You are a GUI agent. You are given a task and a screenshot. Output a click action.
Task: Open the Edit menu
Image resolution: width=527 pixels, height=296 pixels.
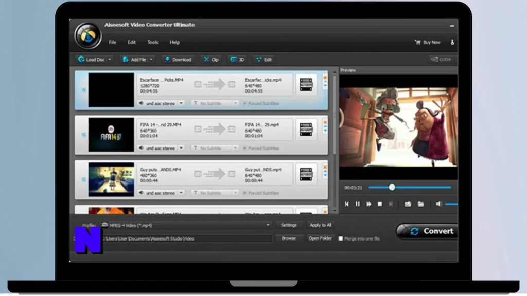[131, 42]
